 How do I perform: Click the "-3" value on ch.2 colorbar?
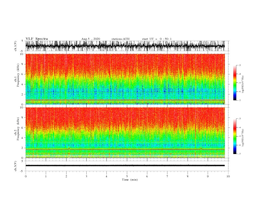tap(239, 119)
